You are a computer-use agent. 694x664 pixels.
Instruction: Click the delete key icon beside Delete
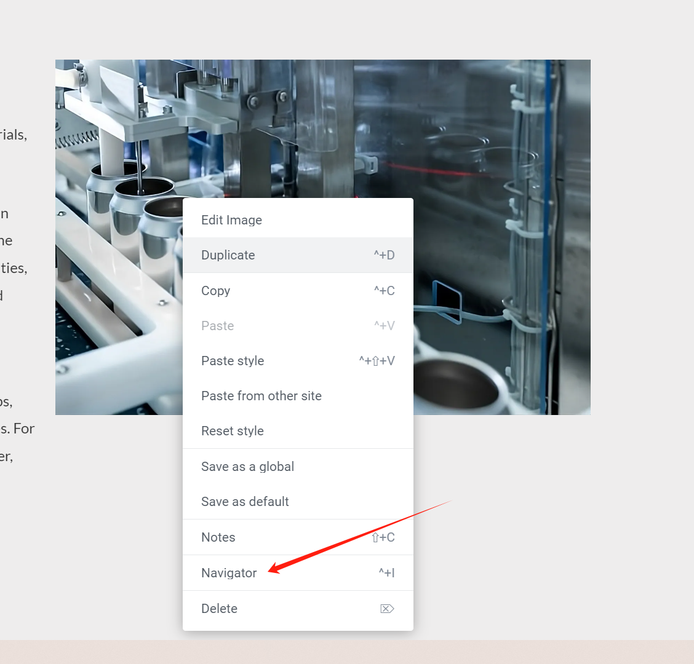[387, 609]
